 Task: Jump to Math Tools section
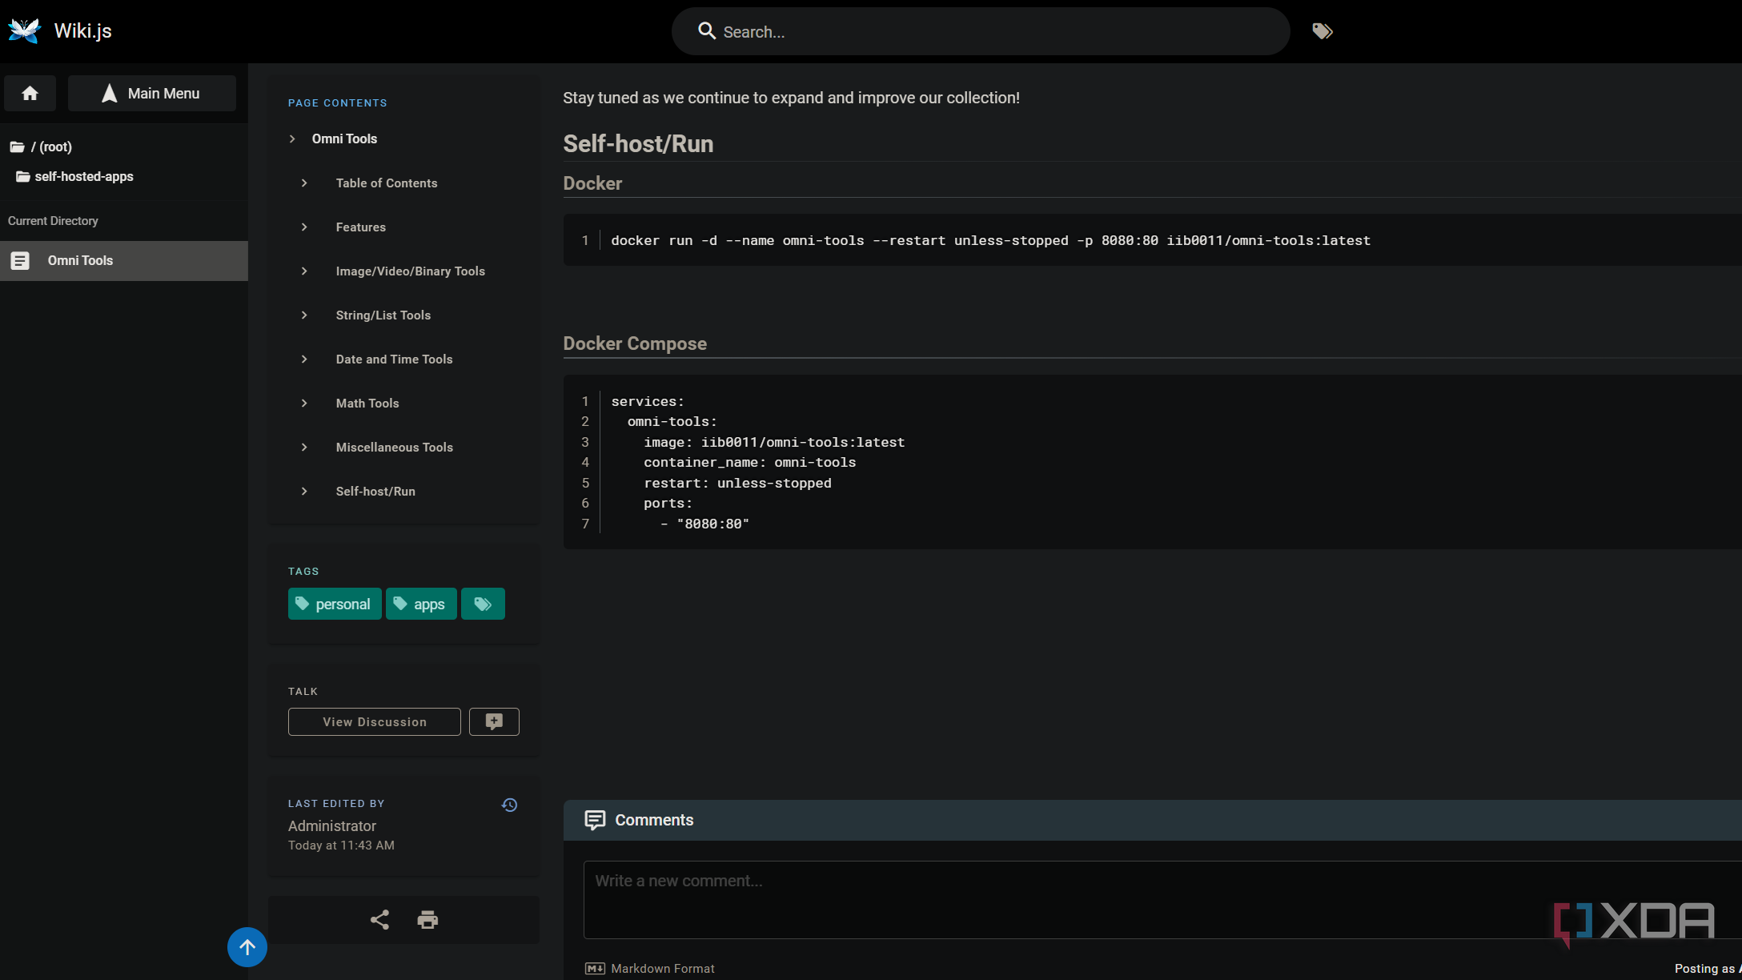367,404
